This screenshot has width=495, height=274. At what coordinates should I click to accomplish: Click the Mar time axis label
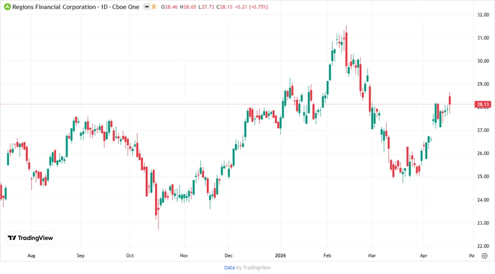click(372, 255)
